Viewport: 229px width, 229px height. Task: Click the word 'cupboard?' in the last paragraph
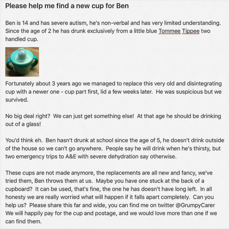[x=19, y=189]
